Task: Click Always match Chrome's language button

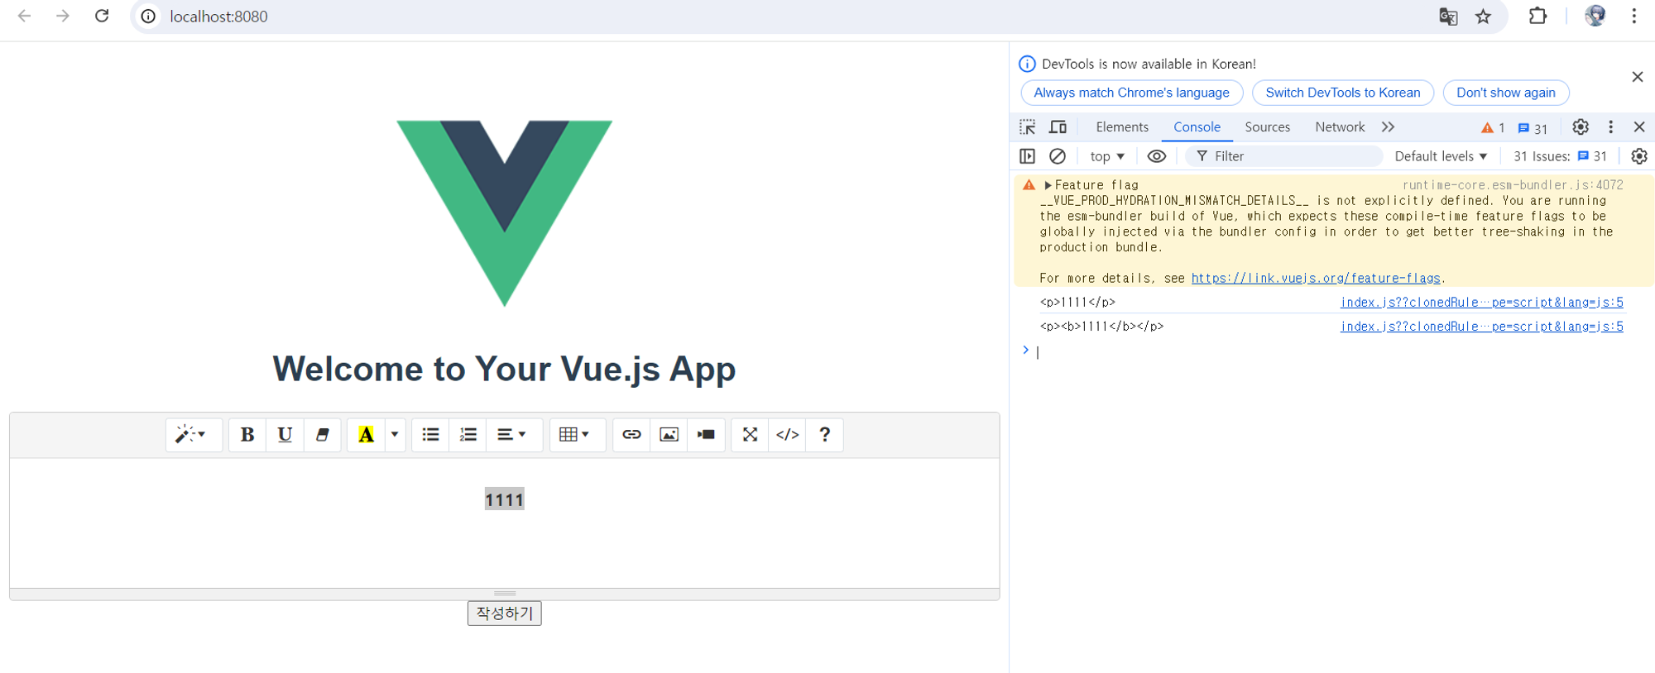Action: [1131, 93]
